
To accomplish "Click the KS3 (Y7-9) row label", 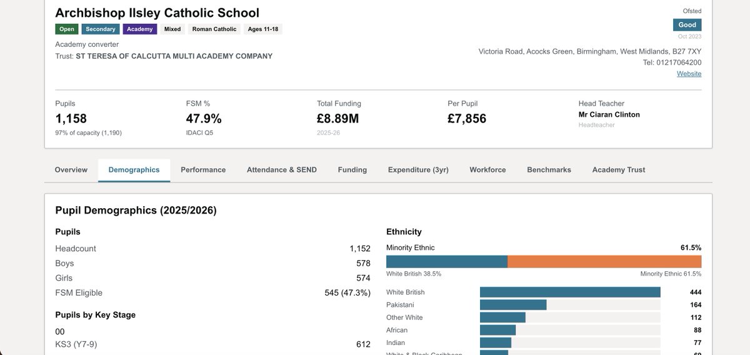I will point(76,344).
